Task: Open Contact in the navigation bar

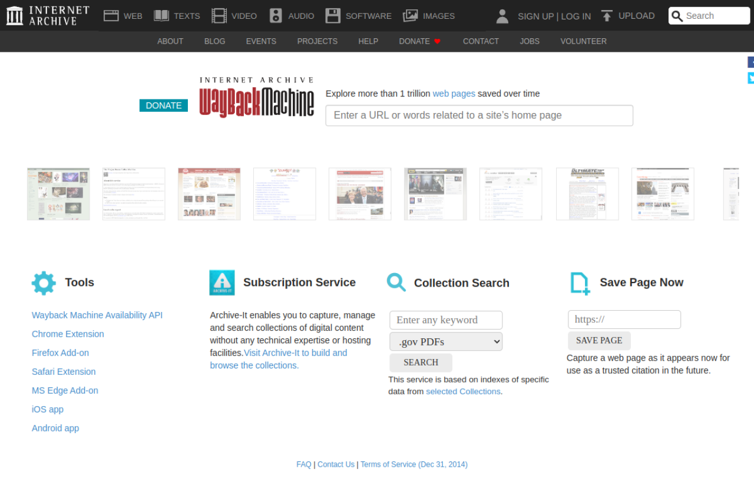Action: pos(481,41)
